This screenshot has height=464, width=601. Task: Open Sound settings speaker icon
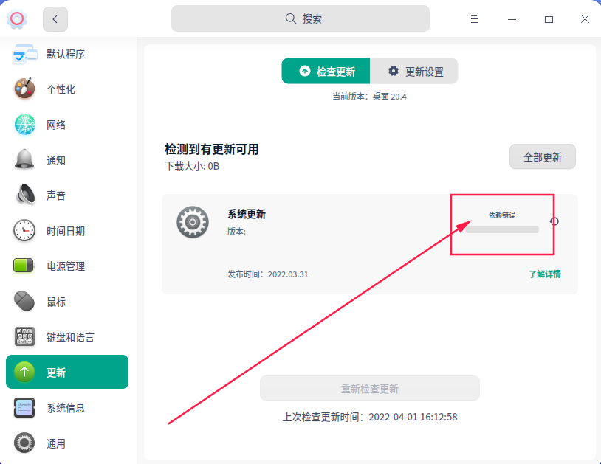tap(24, 195)
